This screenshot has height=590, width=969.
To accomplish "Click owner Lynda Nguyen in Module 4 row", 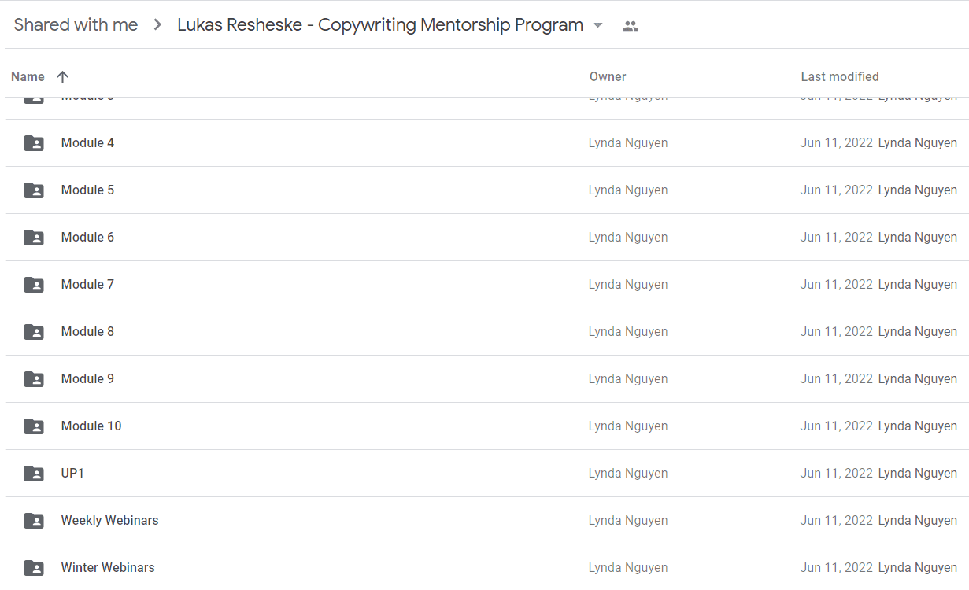I will (628, 142).
